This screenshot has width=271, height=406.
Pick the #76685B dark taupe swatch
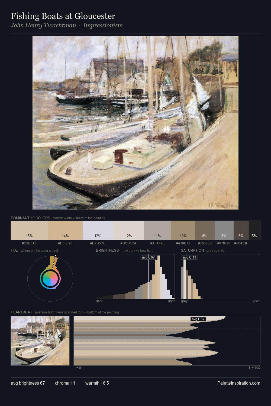tap(205, 230)
